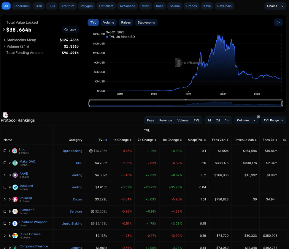Open the Chains dropdown
The height and width of the screenshot is (249, 289).
tap(275, 6)
